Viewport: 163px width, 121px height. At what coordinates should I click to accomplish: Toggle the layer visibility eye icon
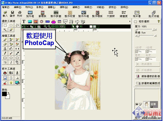(137, 104)
